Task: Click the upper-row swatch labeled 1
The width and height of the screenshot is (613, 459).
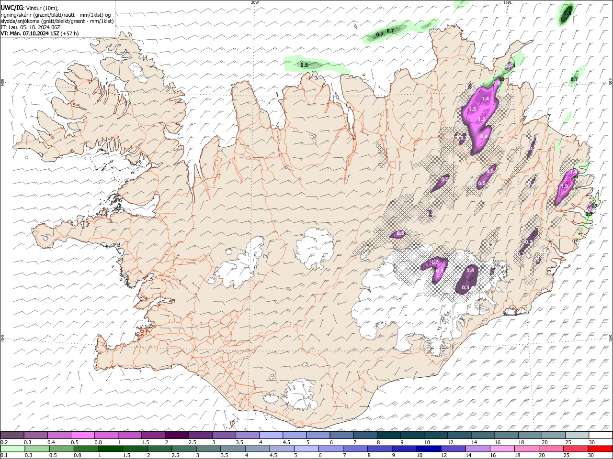Action: click(x=130, y=436)
